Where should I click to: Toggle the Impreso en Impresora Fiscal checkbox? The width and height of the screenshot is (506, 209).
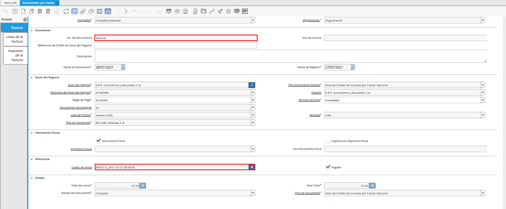click(x=328, y=140)
